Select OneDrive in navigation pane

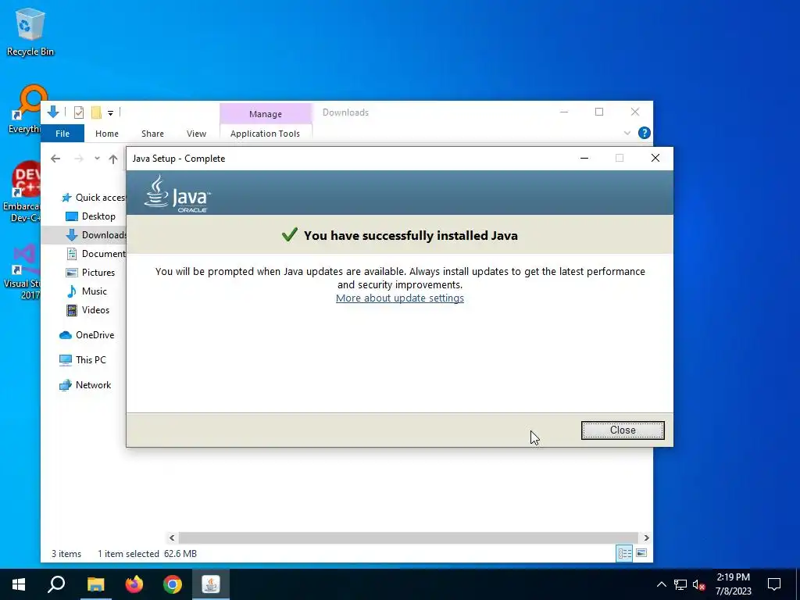click(x=87, y=335)
